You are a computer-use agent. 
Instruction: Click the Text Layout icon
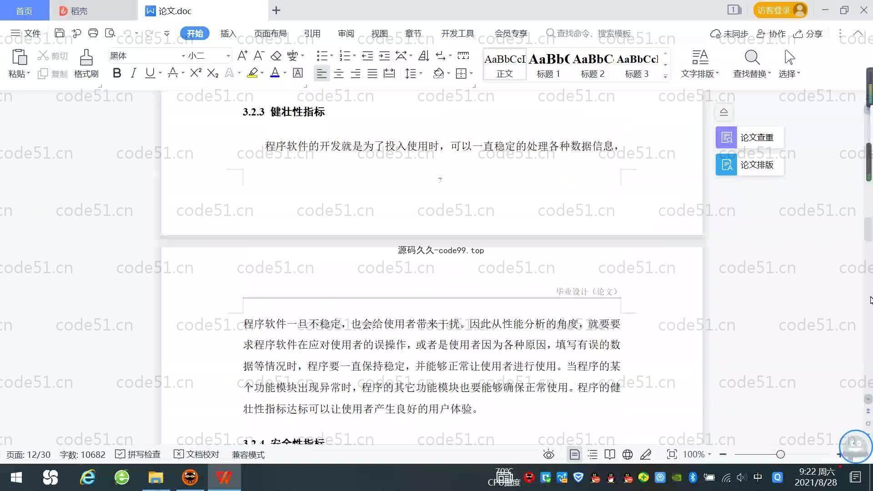[x=700, y=58]
